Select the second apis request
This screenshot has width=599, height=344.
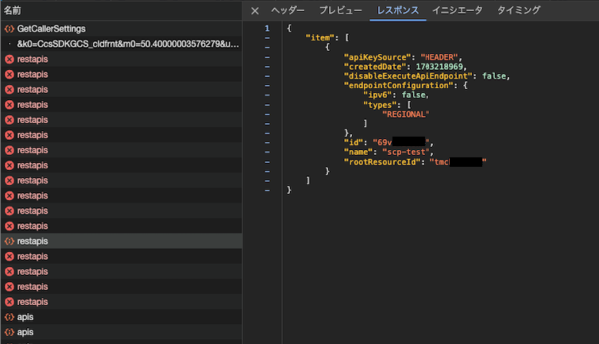click(x=121, y=332)
